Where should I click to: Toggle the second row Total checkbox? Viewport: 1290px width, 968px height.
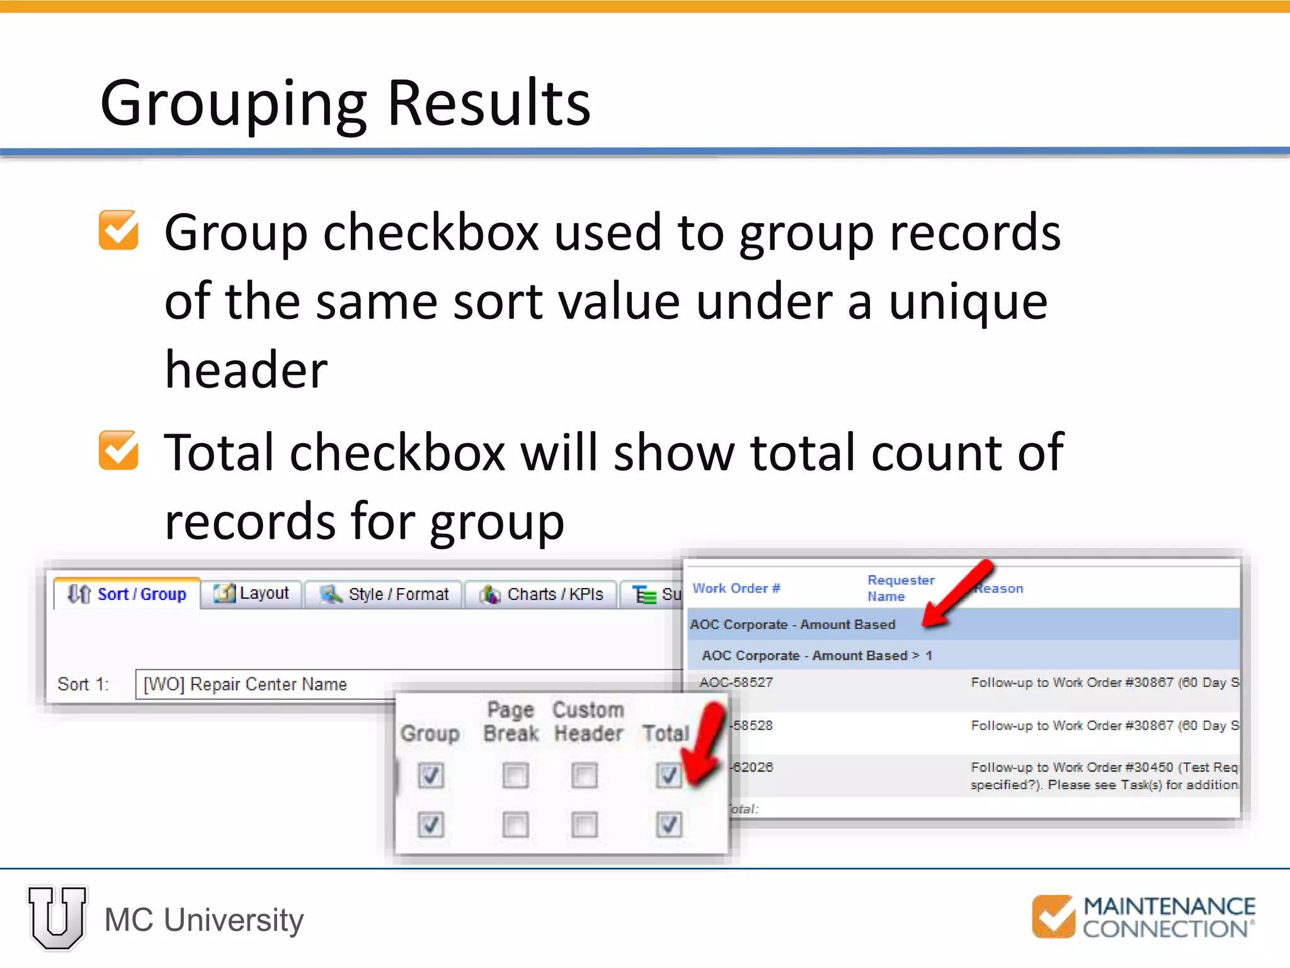(668, 824)
